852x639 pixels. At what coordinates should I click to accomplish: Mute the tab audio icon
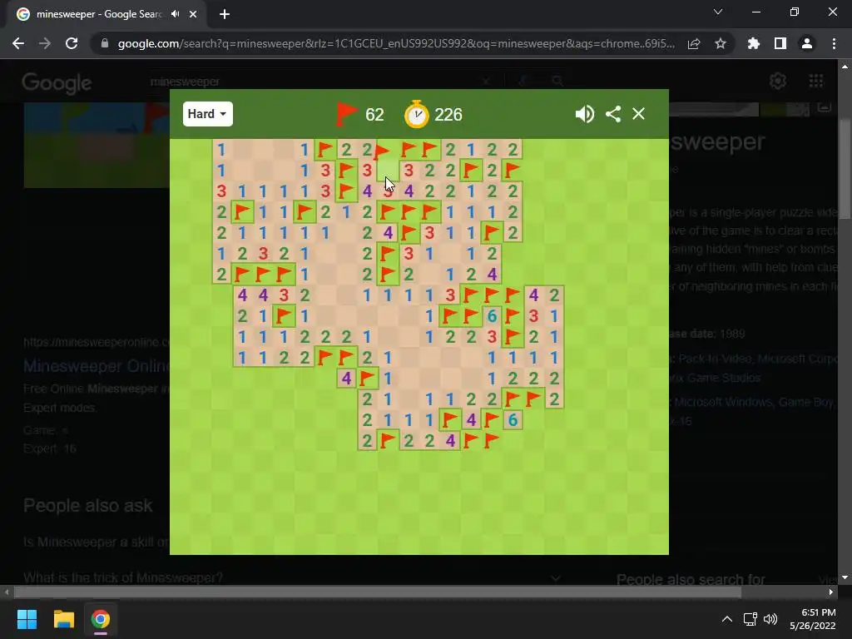click(x=175, y=14)
